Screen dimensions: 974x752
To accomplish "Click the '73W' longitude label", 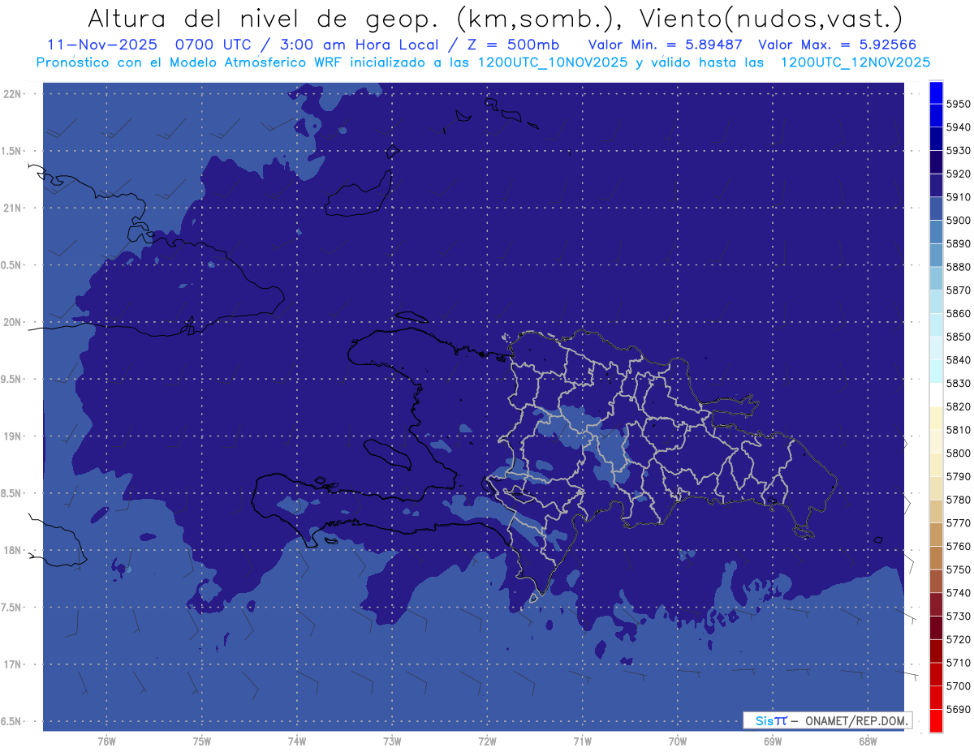I will click(x=392, y=741).
